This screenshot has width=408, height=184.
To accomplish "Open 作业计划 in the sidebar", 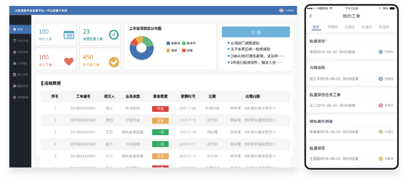I will pos(20,41).
